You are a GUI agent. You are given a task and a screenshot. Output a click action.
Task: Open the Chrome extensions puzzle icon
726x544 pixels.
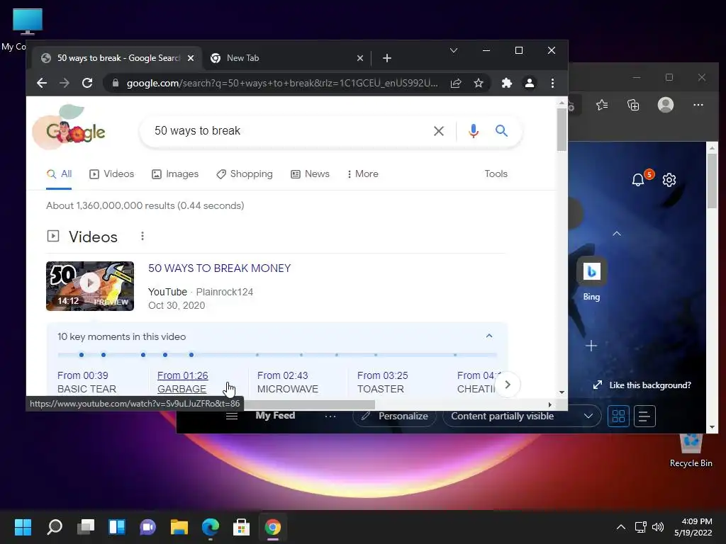point(507,83)
